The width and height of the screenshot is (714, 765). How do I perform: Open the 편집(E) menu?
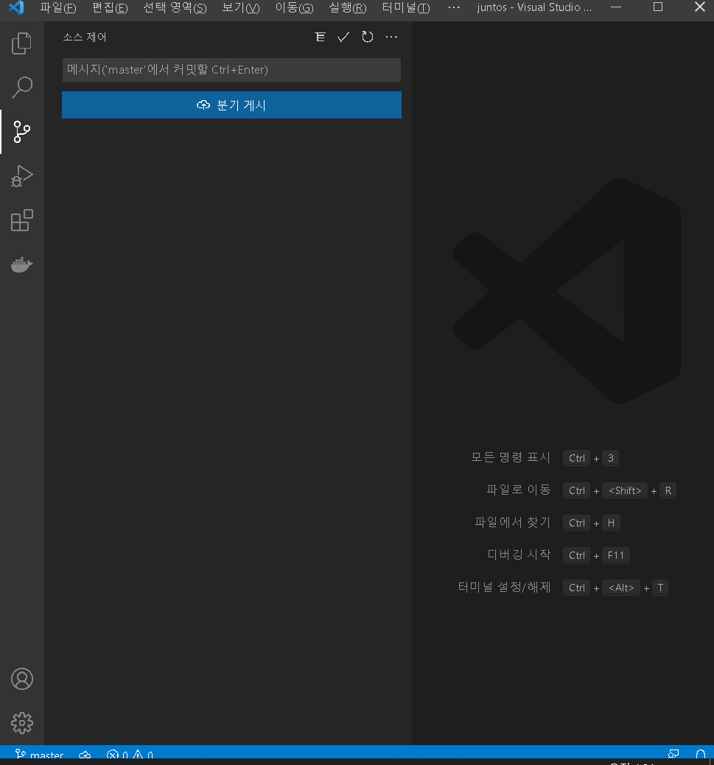(x=110, y=8)
